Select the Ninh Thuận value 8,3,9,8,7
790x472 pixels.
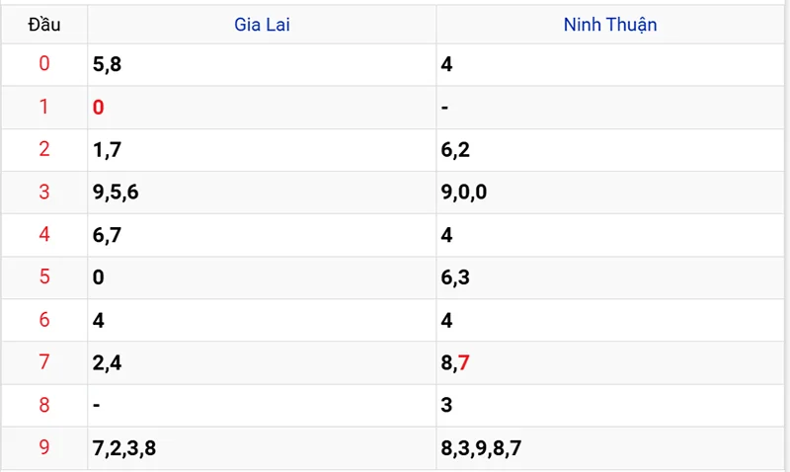[x=481, y=448]
